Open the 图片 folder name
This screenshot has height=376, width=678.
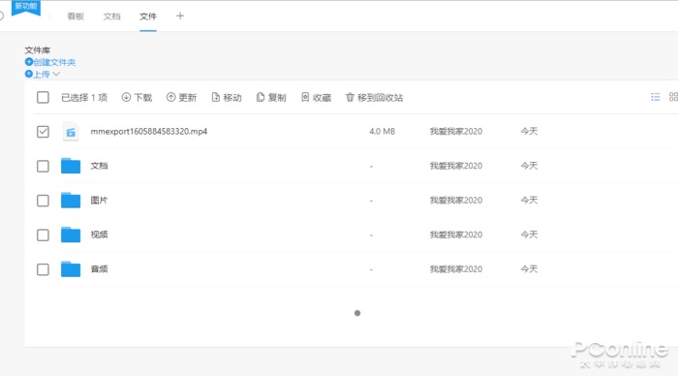click(x=99, y=200)
